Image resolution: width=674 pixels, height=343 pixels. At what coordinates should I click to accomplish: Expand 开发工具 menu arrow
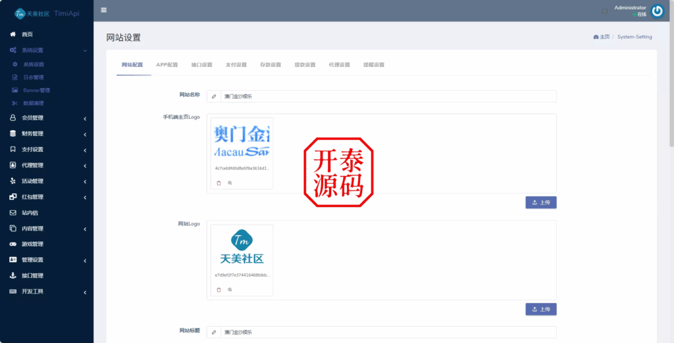click(x=85, y=292)
